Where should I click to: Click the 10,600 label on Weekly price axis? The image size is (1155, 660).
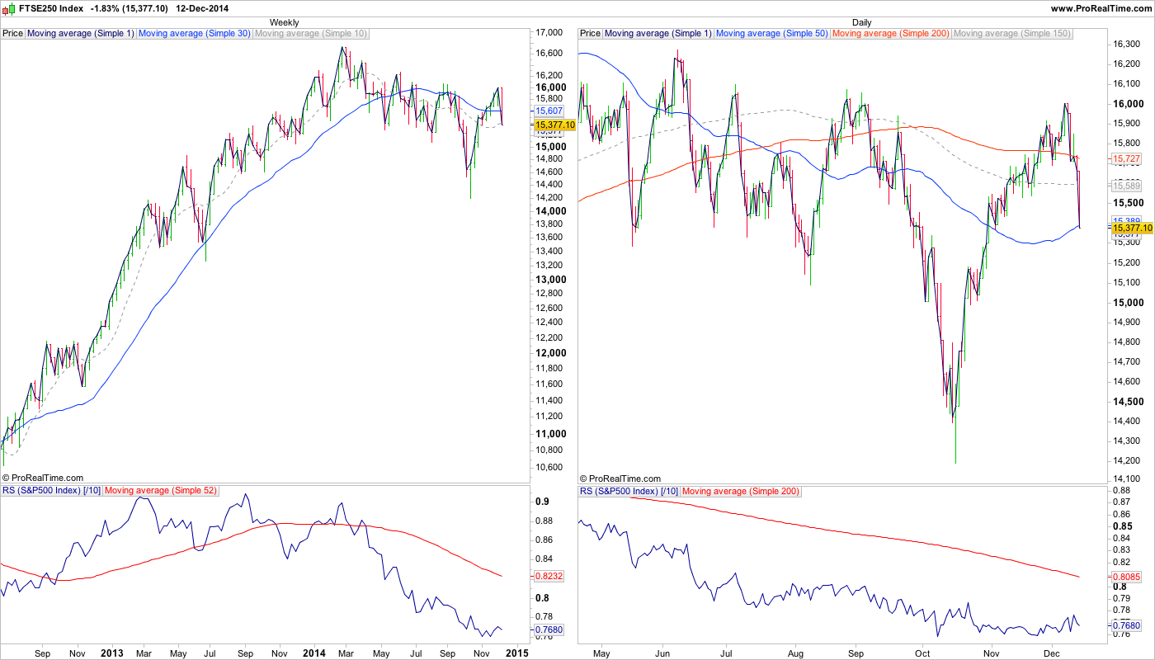(x=549, y=468)
